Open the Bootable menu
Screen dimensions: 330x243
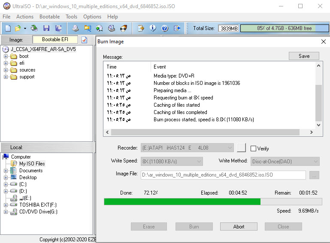tap(49, 17)
